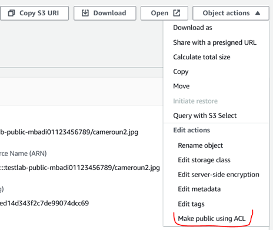This screenshot has height=230, width=273.
Task: Click the external link icon on Open
Action: click(177, 13)
